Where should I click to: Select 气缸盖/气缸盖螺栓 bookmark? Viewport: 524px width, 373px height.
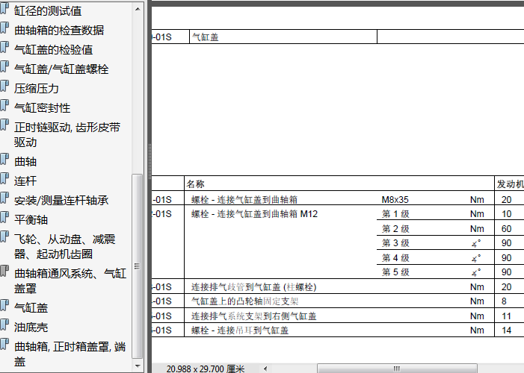(x=61, y=69)
